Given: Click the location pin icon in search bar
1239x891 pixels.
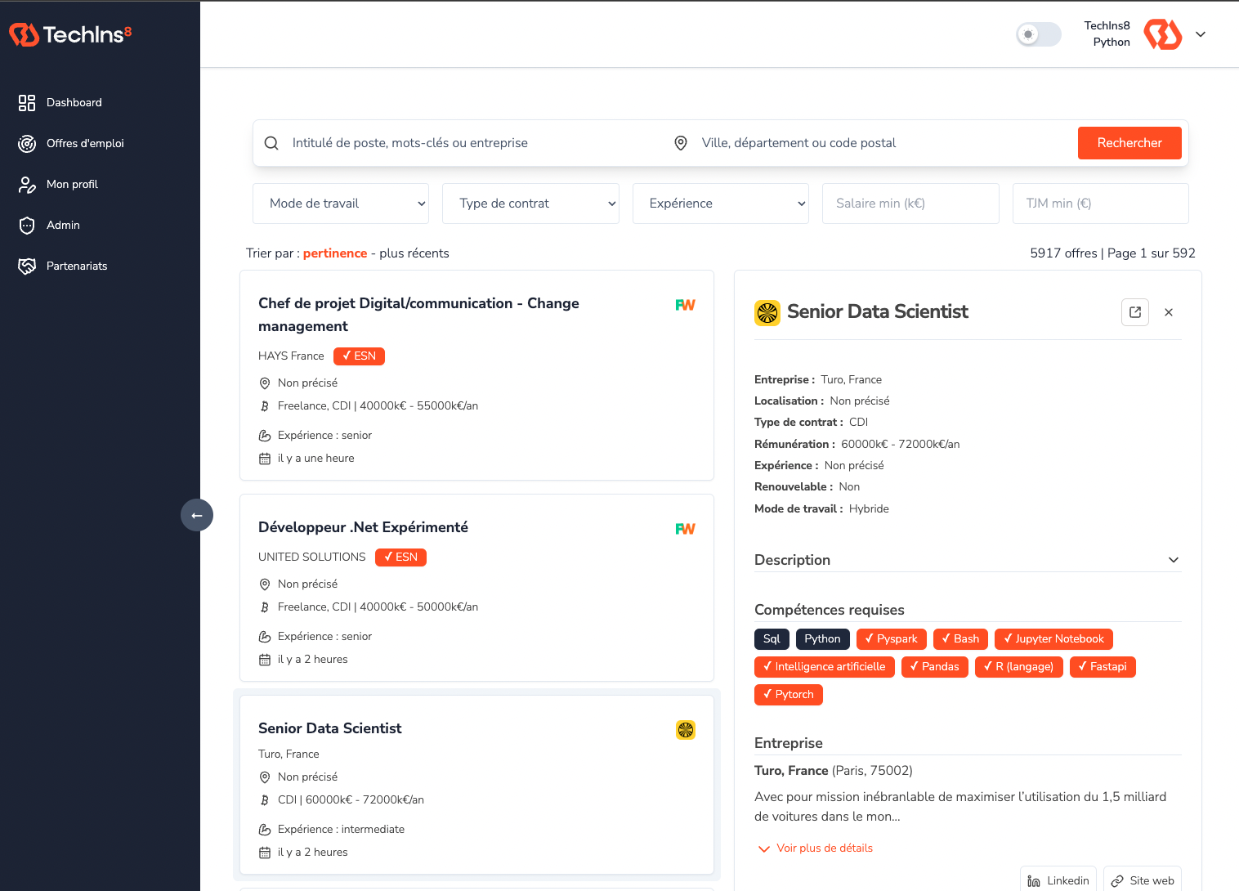Looking at the screenshot, I should [680, 143].
